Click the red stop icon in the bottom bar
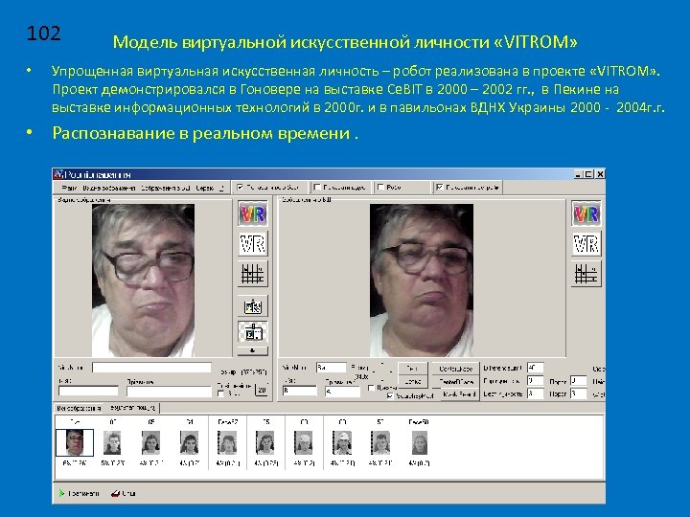 point(115,493)
